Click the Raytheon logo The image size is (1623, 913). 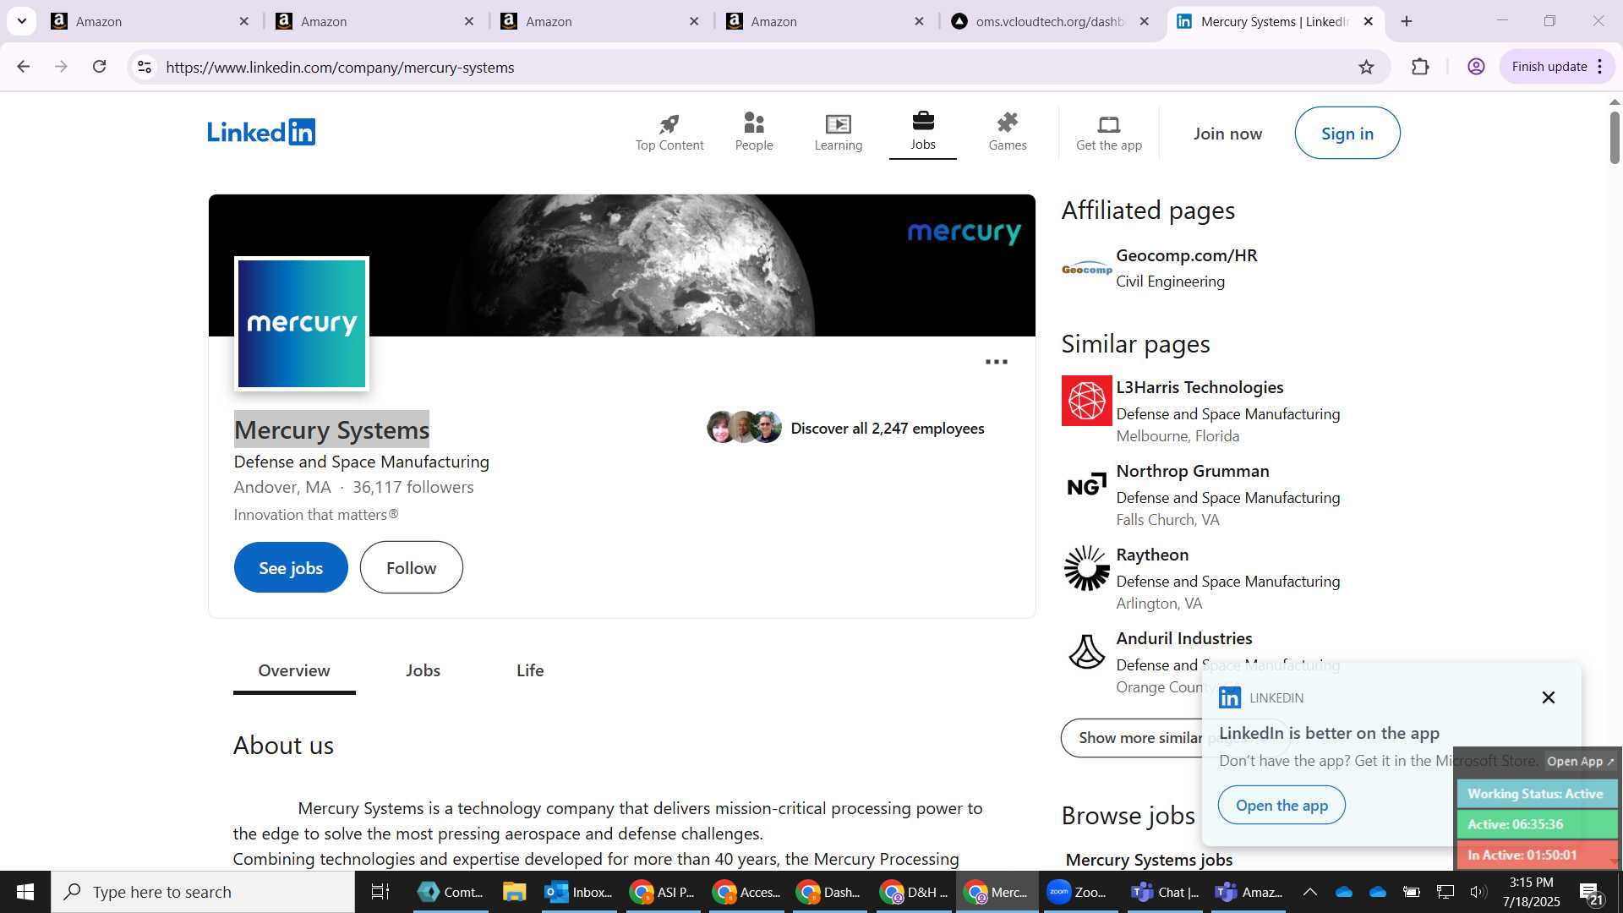click(1087, 568)
